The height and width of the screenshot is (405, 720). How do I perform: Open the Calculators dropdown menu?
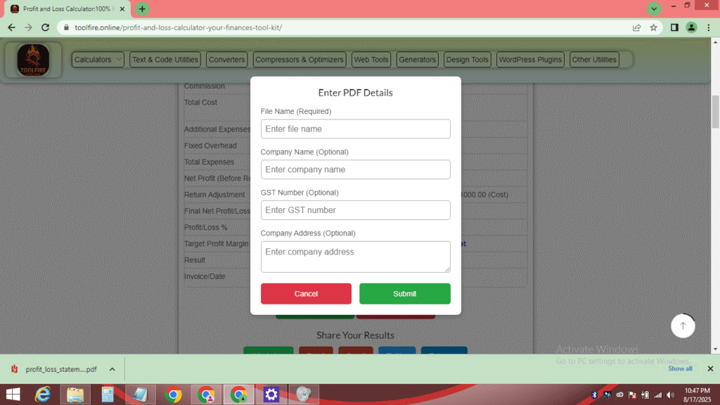[x=97, y=60]
